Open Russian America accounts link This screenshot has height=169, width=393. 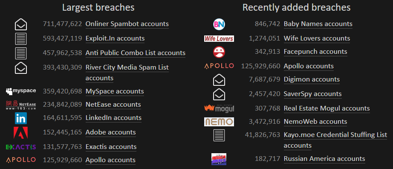[x=324, y=159]
